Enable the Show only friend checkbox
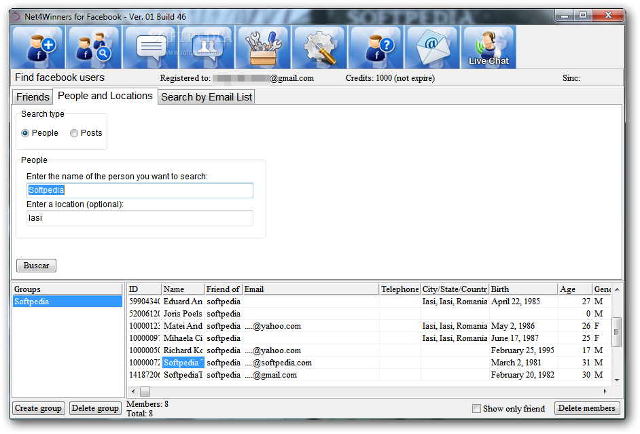Image resolution: width=640 pixels, height=434 pixels. pos(476,409)
